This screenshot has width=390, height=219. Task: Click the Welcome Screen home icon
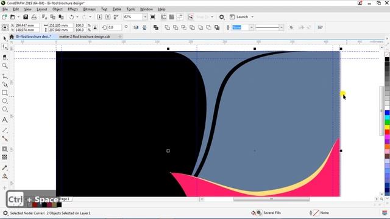coord(12,36)
